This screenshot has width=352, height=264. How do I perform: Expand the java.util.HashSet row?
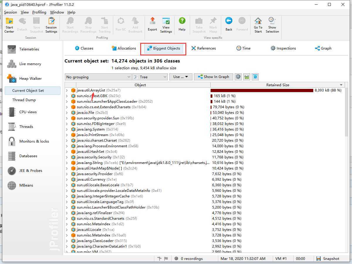pos(67,152)
